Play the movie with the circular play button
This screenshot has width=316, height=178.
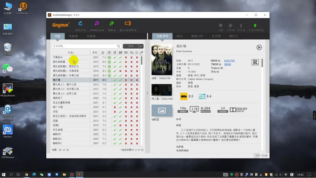pos(259,48)
